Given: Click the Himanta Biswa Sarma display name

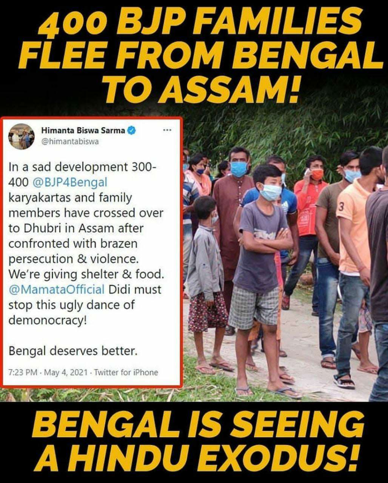Looking at the screenshot, I should pyautogui.click(x=83, y=131).
